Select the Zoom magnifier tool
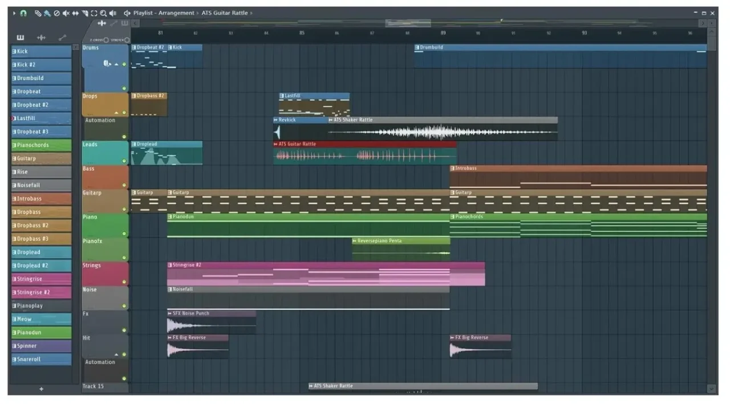 (103, 13)
